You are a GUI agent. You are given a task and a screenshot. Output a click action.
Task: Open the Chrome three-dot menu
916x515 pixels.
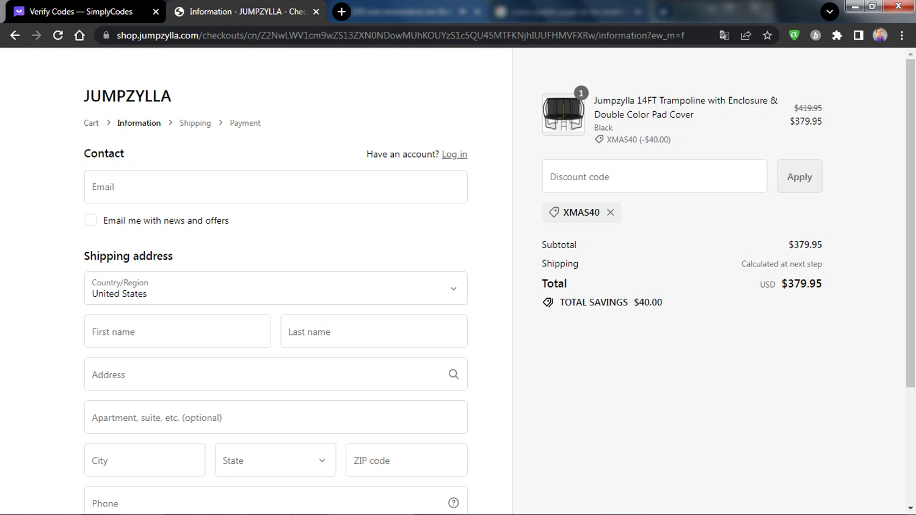click(901, 35)
